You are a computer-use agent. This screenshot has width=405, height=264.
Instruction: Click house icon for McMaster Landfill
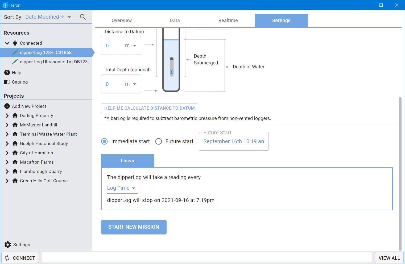pyautogui.click(x=15, y=125)
